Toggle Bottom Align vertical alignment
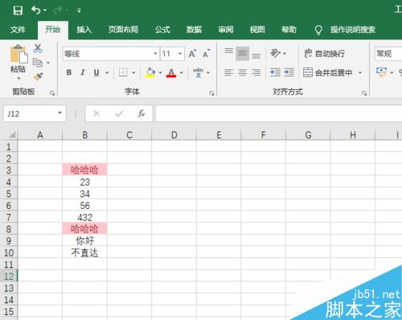Screen dimensions: 402x320 [x=256, y=55]
